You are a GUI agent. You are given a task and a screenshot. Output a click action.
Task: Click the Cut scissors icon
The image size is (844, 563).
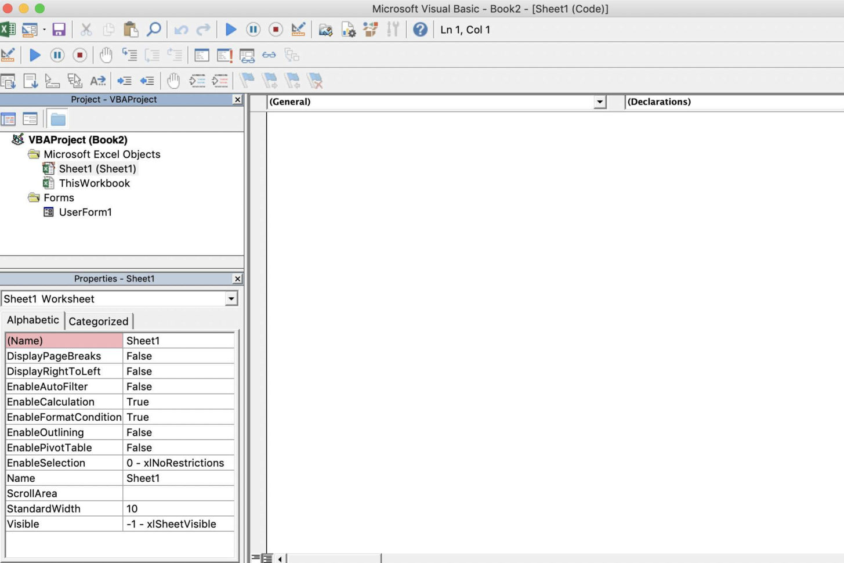(x=86, y=29)
